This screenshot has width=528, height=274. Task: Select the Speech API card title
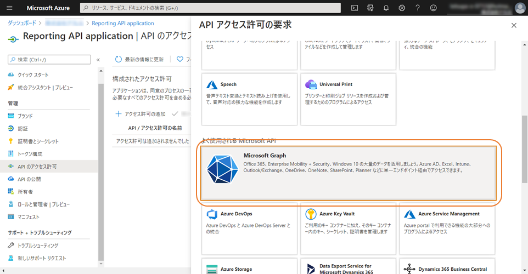(228, 84)
